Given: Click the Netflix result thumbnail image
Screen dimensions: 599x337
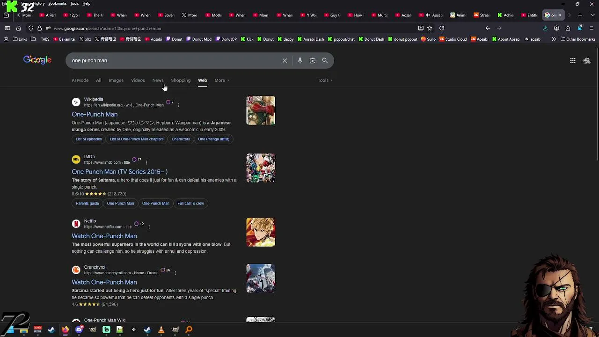Looking at the screenshot, I should coord(261,232).
